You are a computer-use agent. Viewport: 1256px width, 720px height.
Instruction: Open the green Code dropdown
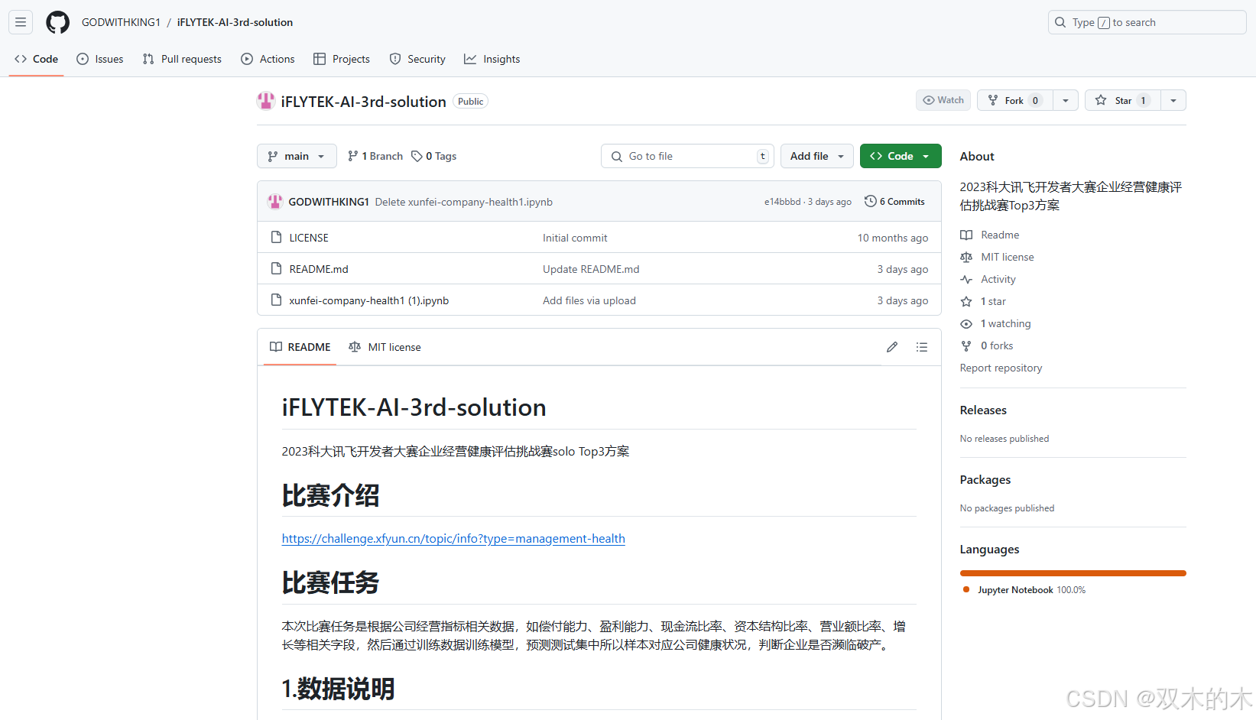click(x=901, y=156)
